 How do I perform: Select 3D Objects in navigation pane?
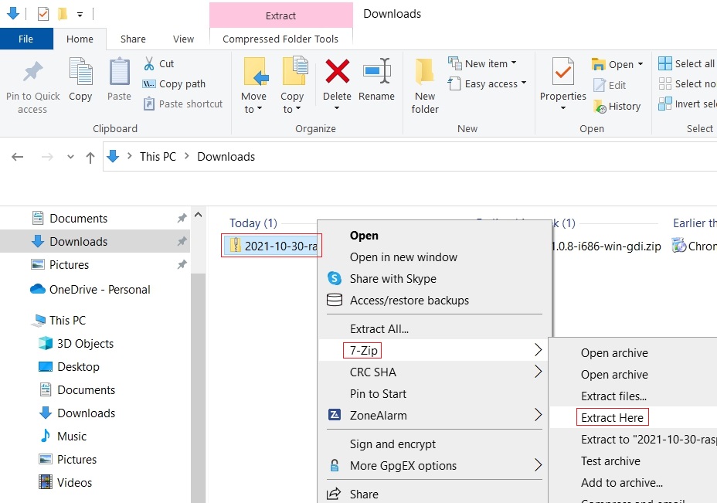[x=85, y=344]
